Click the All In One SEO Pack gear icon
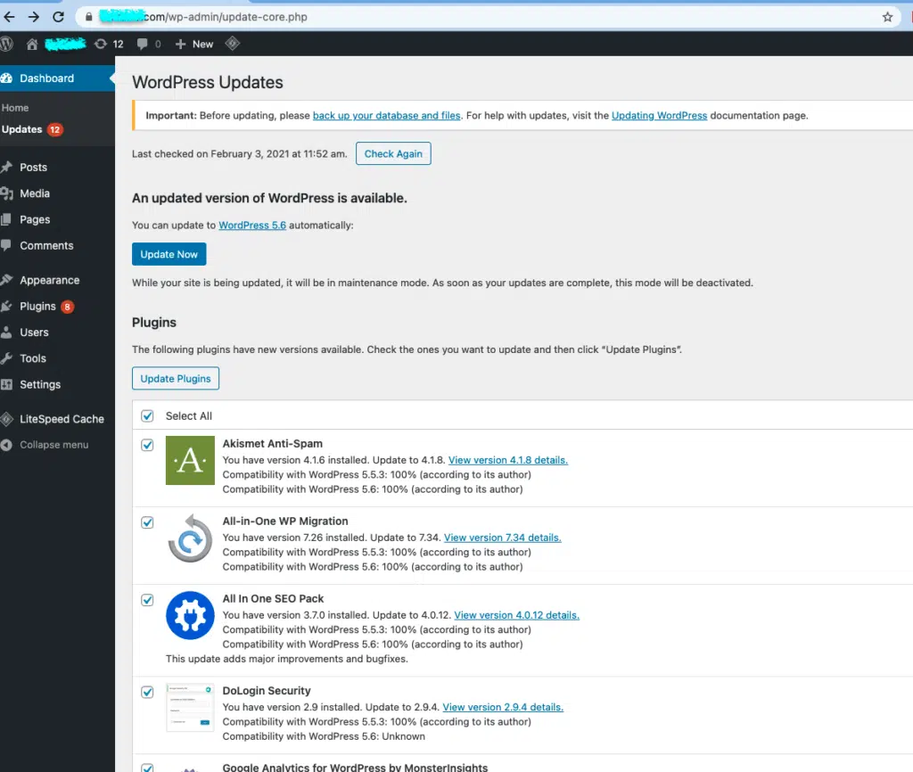This screenshot has height=772, width=913. [191, 615]
